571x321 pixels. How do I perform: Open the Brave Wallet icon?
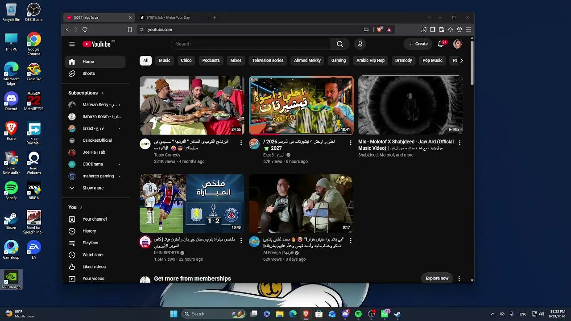[x=442, y=29]
